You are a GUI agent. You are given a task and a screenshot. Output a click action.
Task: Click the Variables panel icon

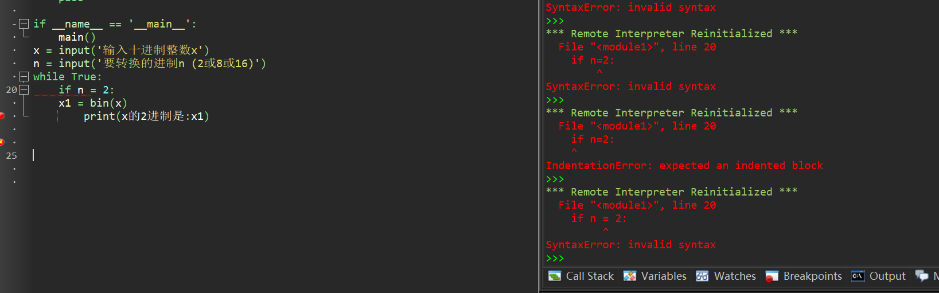630,276
